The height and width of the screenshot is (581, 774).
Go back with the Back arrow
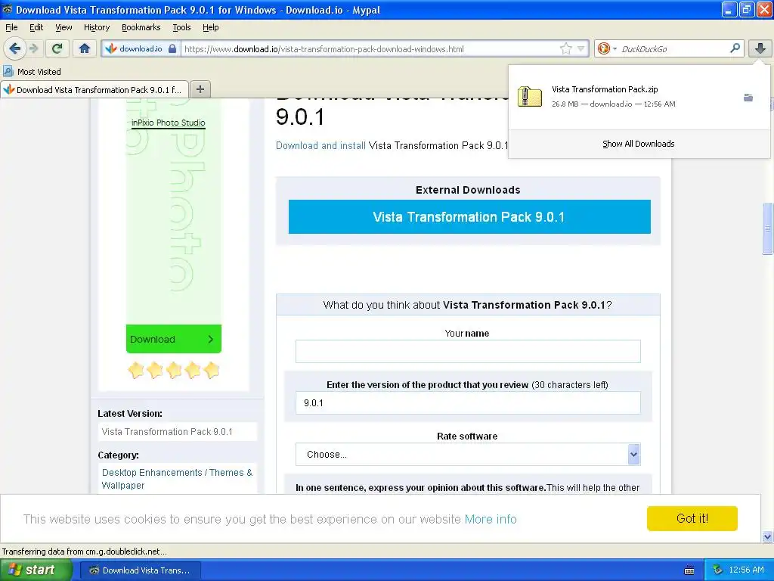(x=15, y=48)
